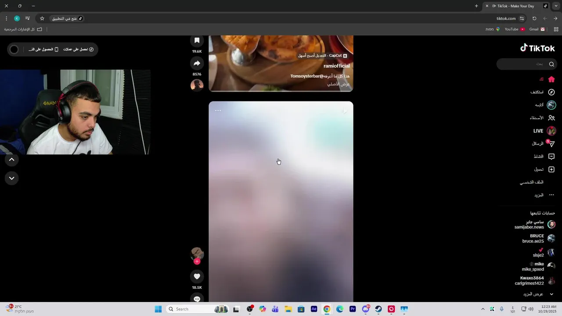Click the Get App phone button
This screenshot has height=316, width=562.
43,49
